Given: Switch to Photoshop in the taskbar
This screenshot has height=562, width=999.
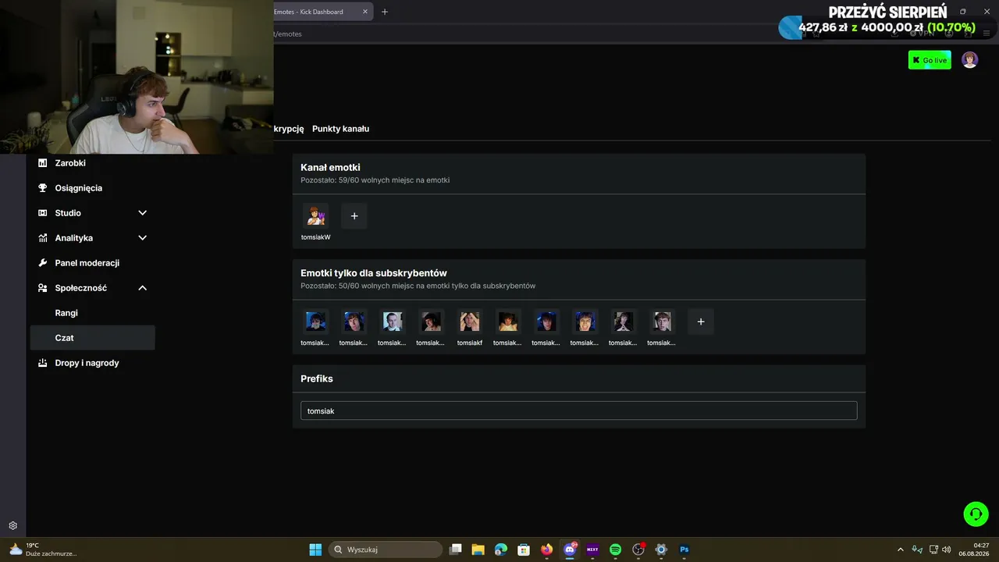Looking at the screenshot, I should click(x=684, y=550).
